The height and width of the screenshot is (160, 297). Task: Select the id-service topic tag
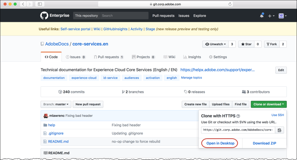coord(110,78)
